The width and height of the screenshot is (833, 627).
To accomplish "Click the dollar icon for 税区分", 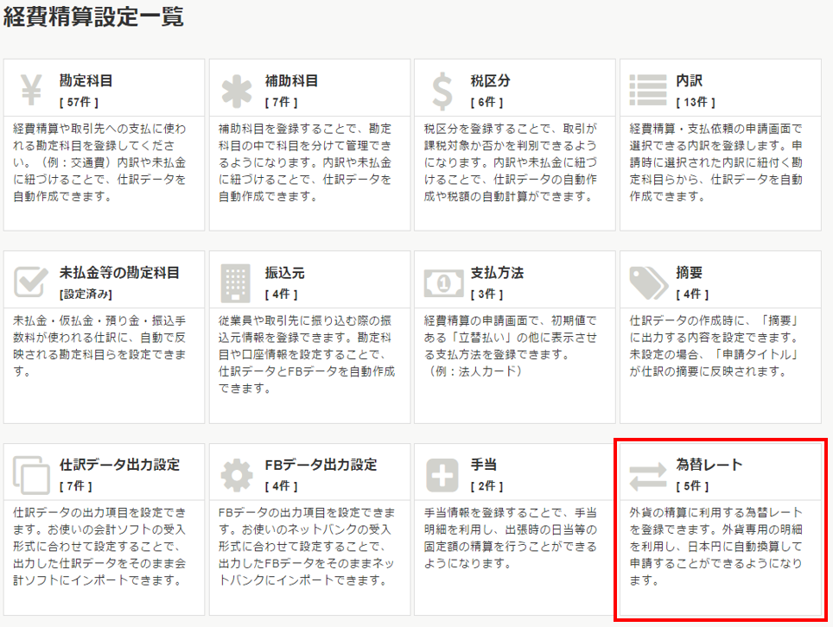I will click(442, 89).
